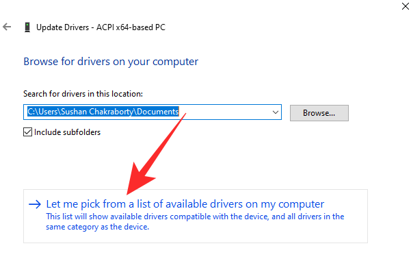Close the Update Drivers dialog with X

[x=406, y=6]
